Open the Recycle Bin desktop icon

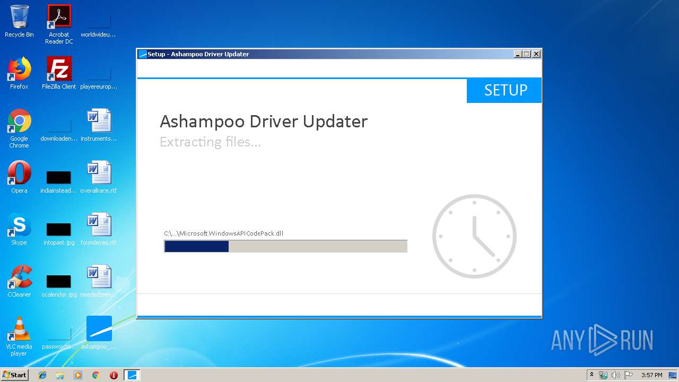19,21
